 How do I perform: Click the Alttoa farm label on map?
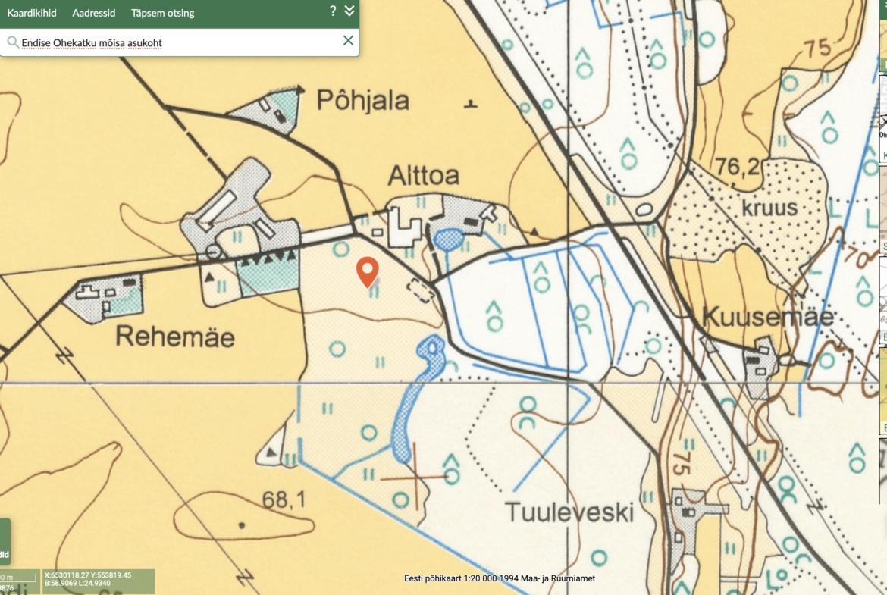423,176
